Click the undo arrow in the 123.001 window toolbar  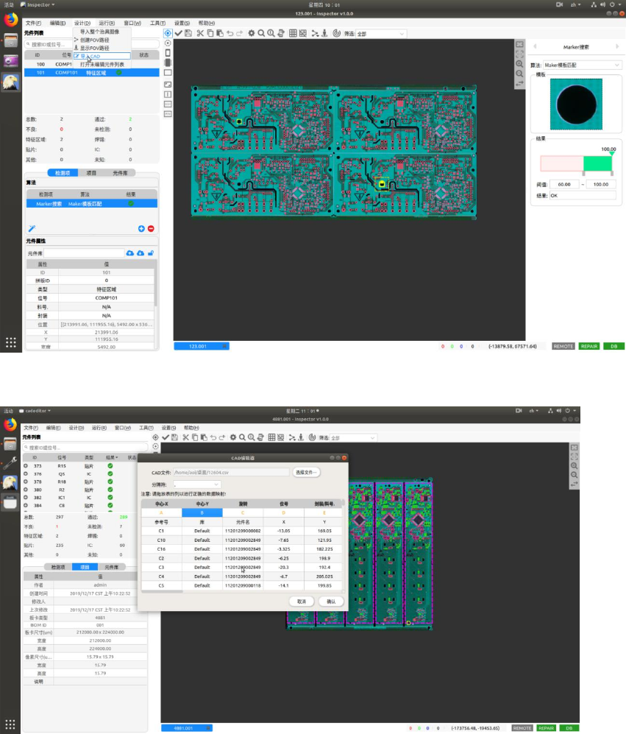[230, 33]
